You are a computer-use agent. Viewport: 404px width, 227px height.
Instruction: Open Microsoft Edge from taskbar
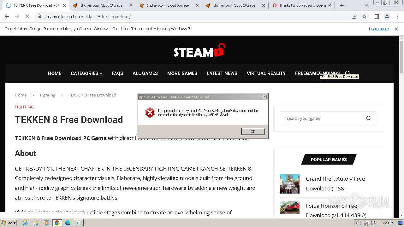pos(68,223)
